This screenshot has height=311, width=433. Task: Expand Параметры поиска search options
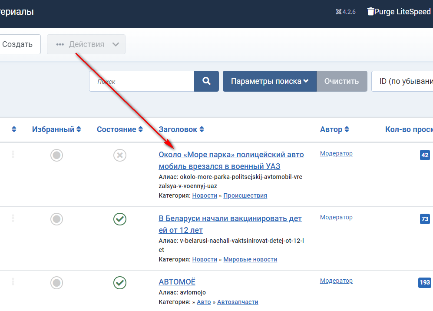tap(269, 81)
